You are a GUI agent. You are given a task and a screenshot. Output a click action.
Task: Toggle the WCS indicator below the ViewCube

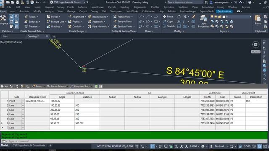(256, 52)
